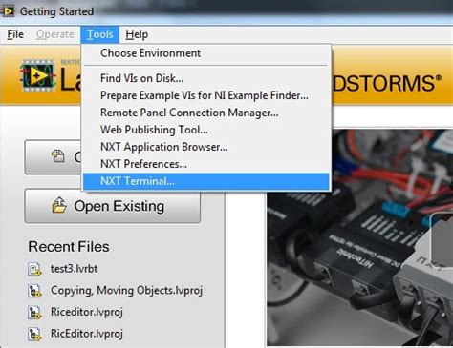
Task: Select Prepare Example VIs for NI Example Finder
Action: tap(205, 95)
